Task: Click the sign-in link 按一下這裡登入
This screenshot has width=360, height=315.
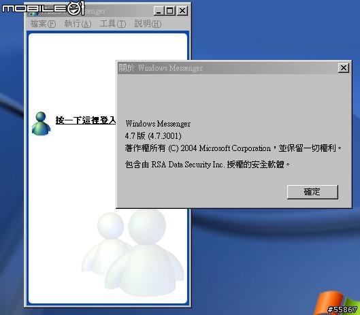Action: click(86, 120)
